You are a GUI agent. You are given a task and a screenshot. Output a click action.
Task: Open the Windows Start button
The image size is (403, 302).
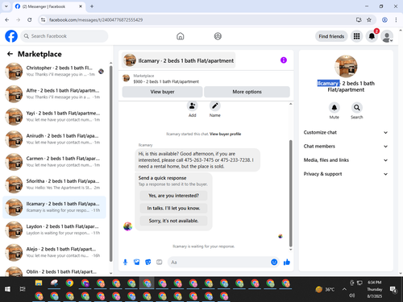pos(7,289)
